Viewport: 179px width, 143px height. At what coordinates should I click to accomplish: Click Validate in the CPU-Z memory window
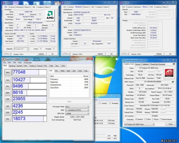[159, 54]
